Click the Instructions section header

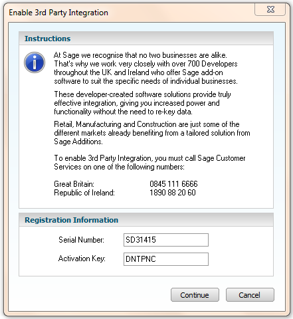pyautogui.click(x=48, y=39)
